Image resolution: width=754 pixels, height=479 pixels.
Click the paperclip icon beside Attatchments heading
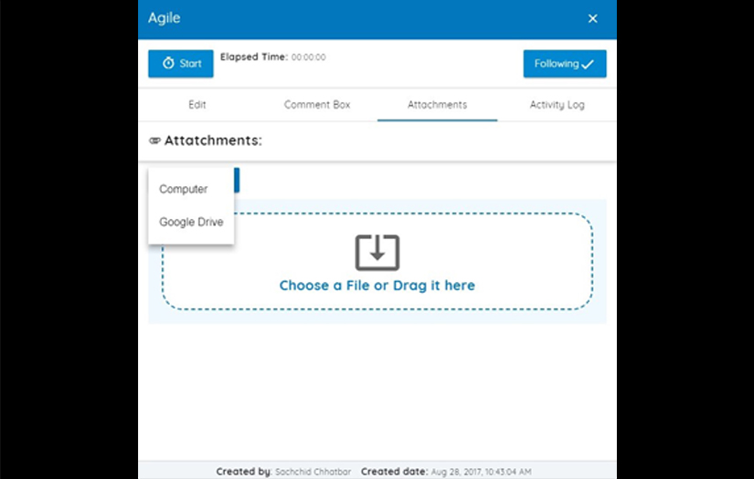pos(154,141)
